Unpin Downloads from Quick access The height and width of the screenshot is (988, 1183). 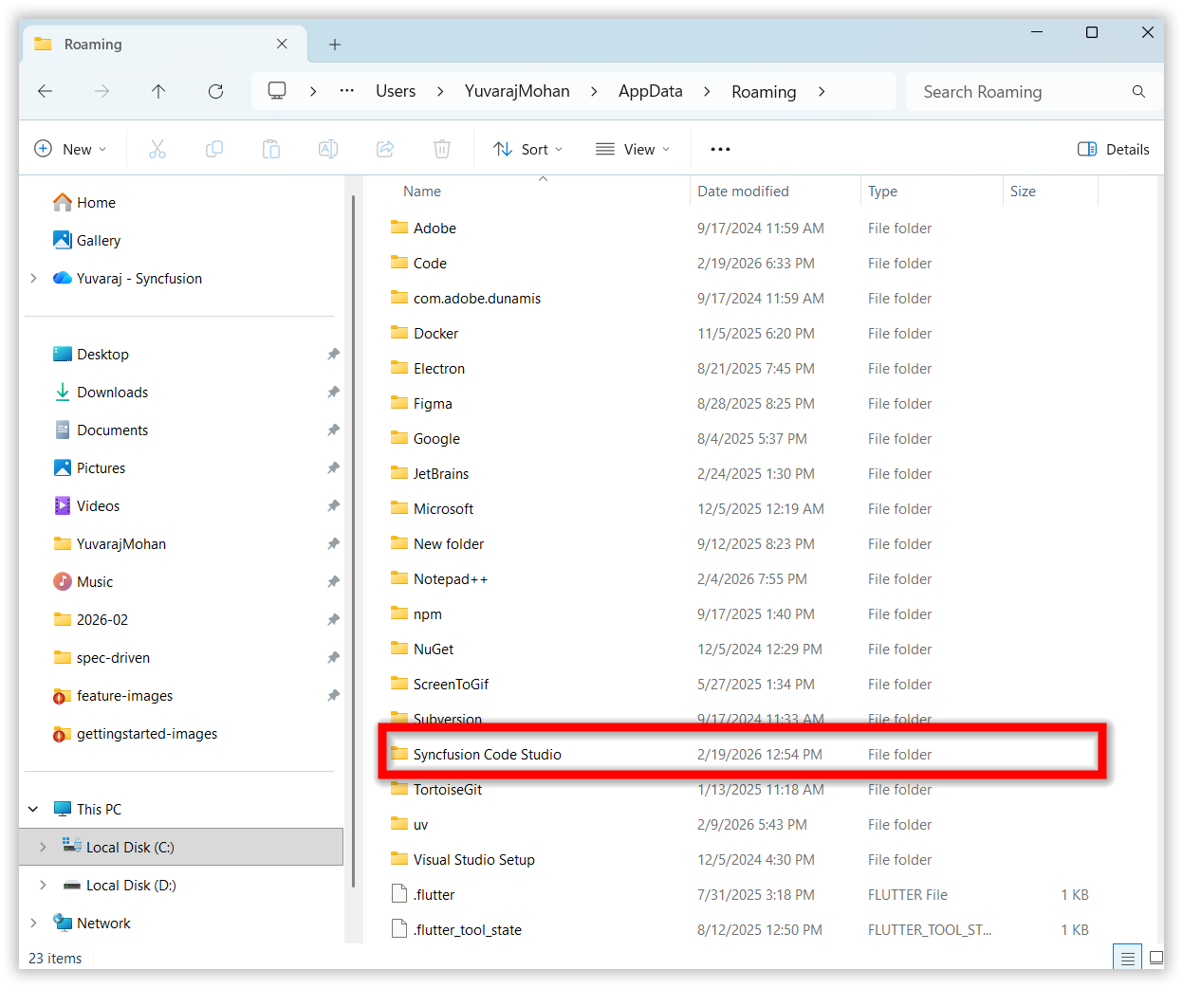click(333, 392)
